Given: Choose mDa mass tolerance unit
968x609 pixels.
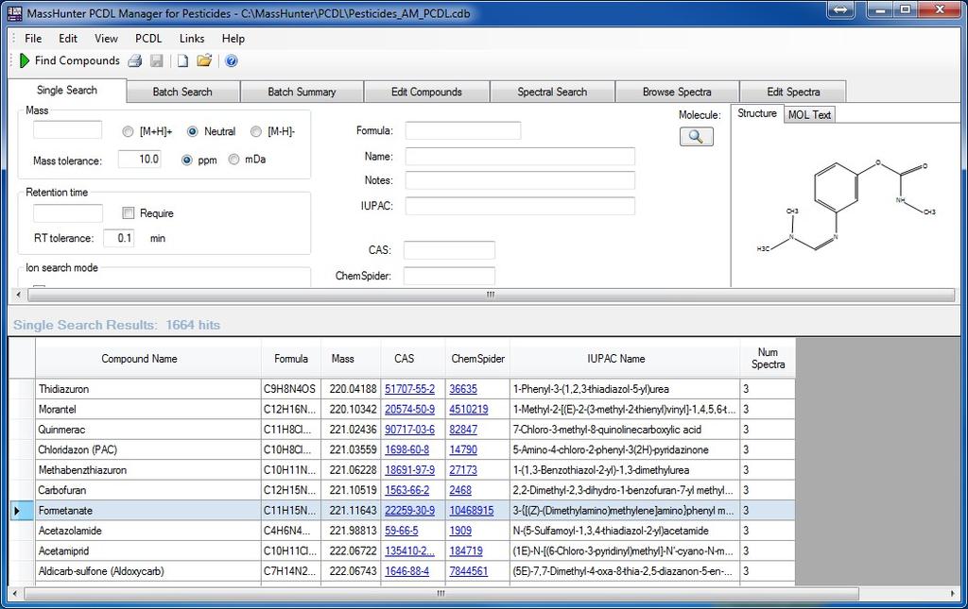Looking at the screenshot, I should click(x=233, y=160).
